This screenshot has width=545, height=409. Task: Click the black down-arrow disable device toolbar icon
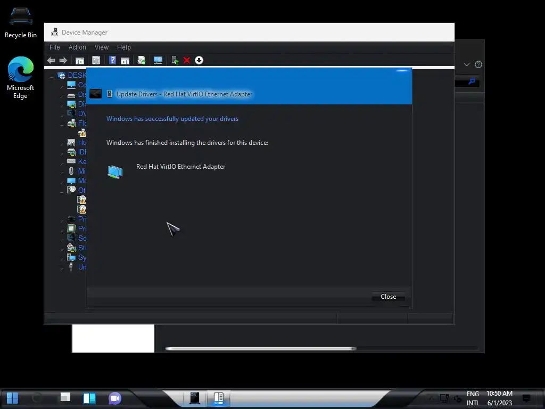coord(199,61)
